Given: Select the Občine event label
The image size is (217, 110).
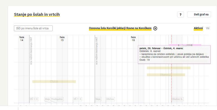Looking at the screenshot, I should [x=110, y=99].
